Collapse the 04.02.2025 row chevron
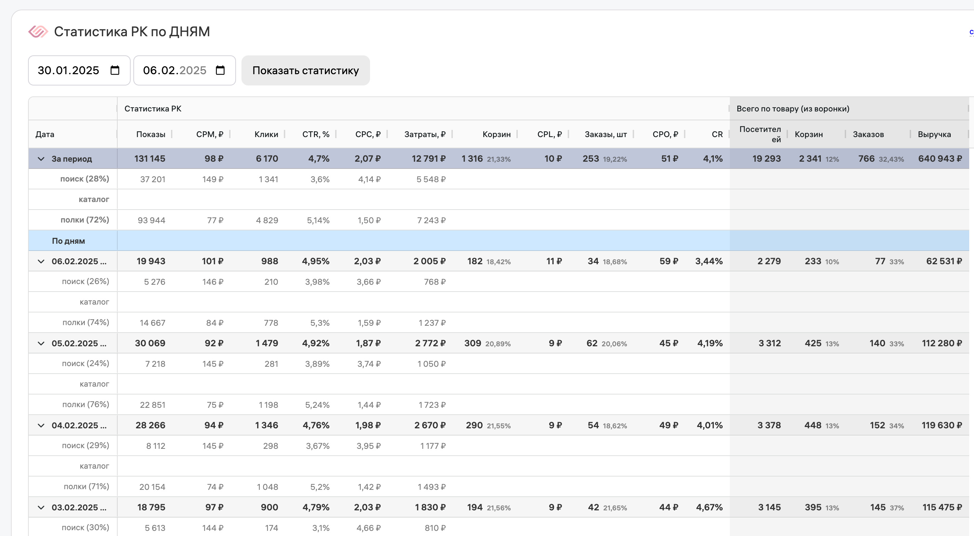 coord(41,425)
